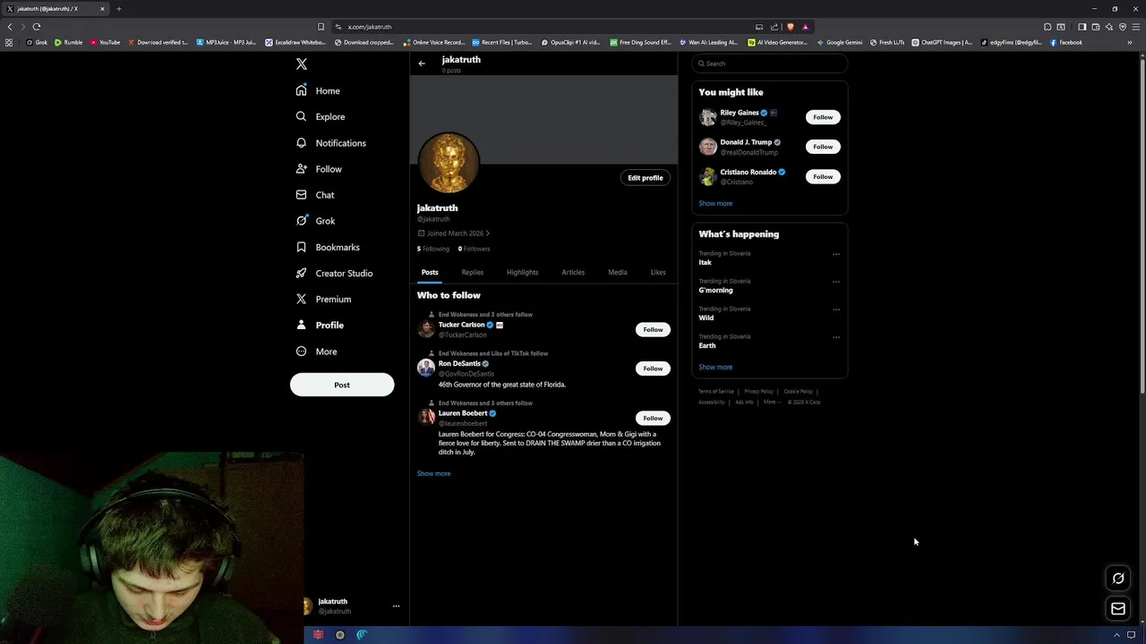Open the floating messages envelope button

click(1118, 609)
